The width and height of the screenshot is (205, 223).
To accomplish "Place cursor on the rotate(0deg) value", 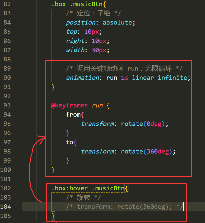I will click(x=143, y=124).
